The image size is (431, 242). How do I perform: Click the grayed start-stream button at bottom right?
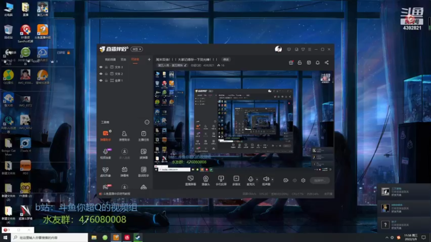tap(319, 180)
